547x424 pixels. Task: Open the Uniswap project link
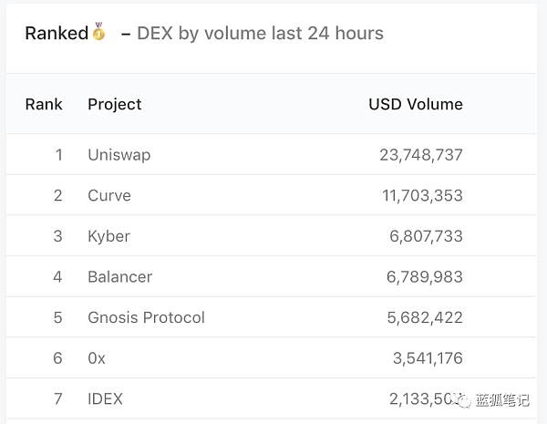(119, 155)
